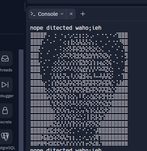Viewport: 147px width, 151px height.
Task: Click the braille ASCII art console output
Action: pyautogui.click(x=79, y=89)
